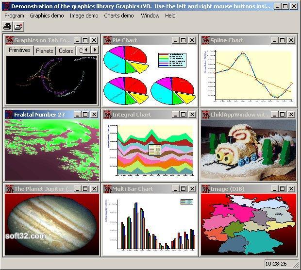
Task: Click the yellow exploded slice in the top pie
Action: [139, 67]
